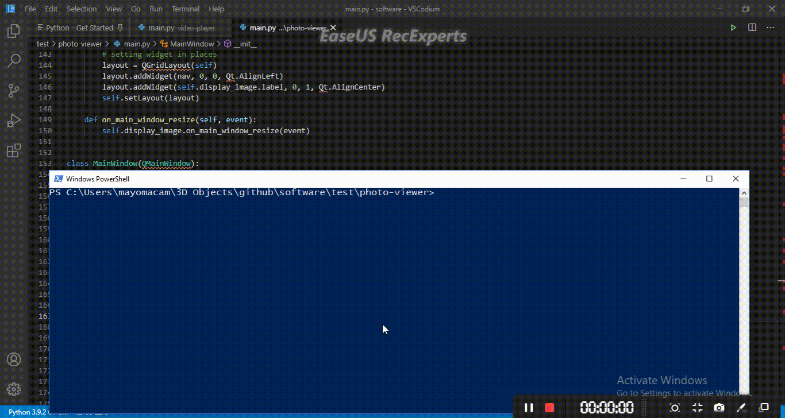Viewport: 785px width, 418px height.
Task: Click the recorder region-capture icon
Action: [x=675, y=408]
